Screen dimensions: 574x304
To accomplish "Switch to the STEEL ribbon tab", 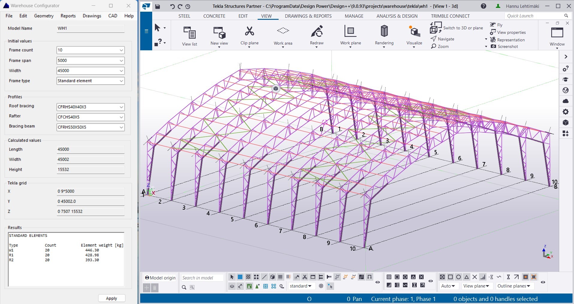I will click(x=184, y=16).
